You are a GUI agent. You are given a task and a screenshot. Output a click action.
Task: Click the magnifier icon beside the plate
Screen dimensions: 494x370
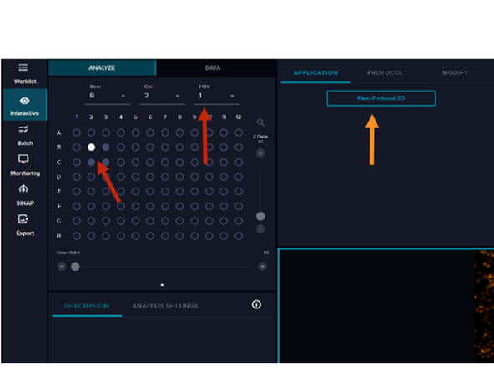click(x=260, y=122)
